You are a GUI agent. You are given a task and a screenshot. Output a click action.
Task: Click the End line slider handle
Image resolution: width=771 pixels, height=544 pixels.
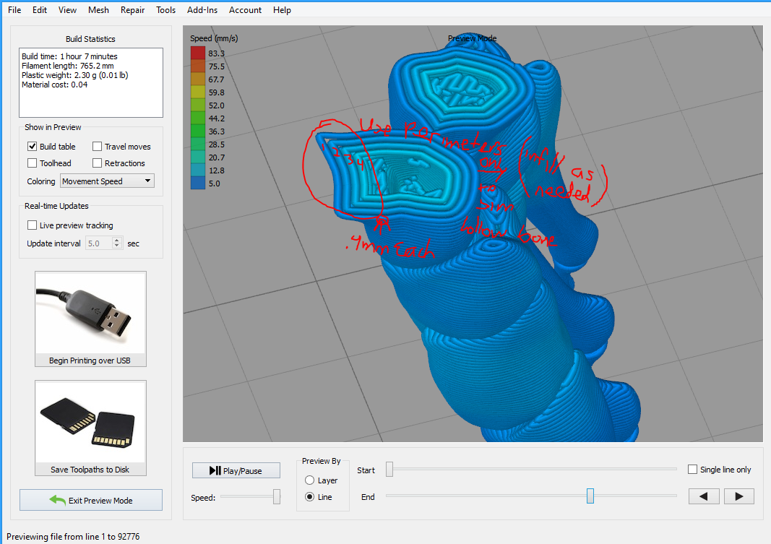(590, 496)
